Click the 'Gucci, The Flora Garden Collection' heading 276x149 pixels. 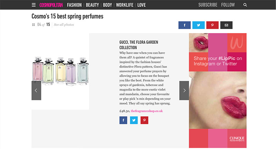click(x=139, y=45)
